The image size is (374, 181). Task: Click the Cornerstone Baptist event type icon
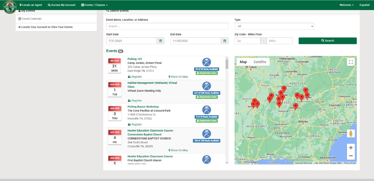pyautogui.click(x=207, y=134)
